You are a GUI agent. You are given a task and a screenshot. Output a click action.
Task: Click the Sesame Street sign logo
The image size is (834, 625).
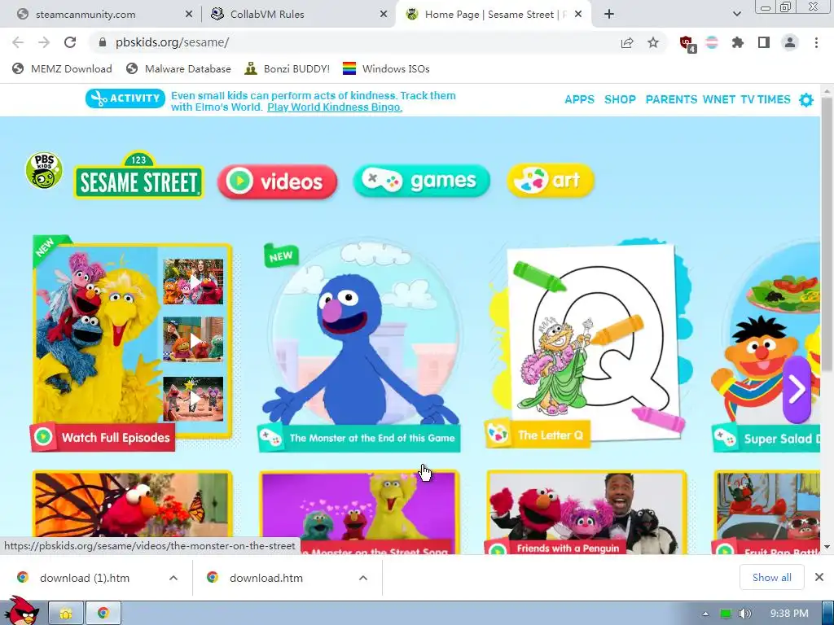pyautogui.click(x=138, y=176)
